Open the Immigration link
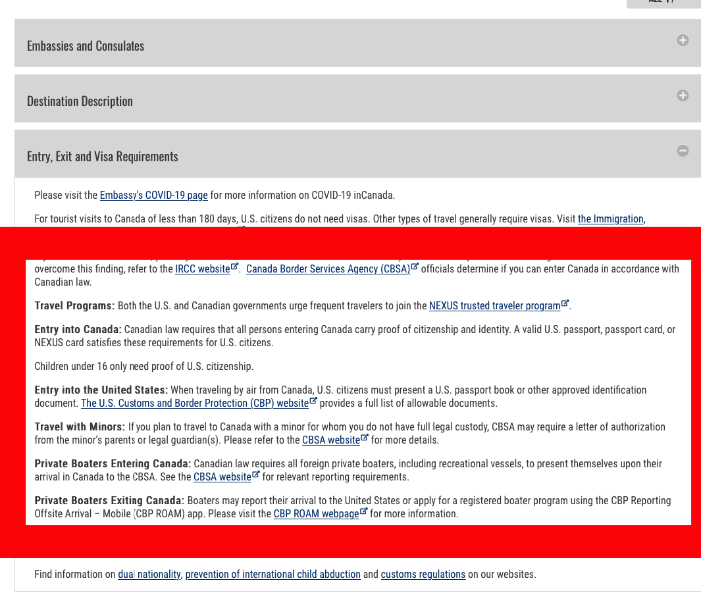Image resolution: width=701 pixels, height=593 pixels. point(611,219)
